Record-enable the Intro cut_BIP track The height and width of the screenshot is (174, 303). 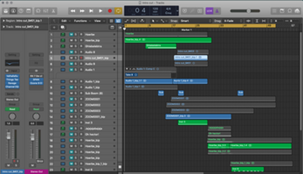click(81, 58)
